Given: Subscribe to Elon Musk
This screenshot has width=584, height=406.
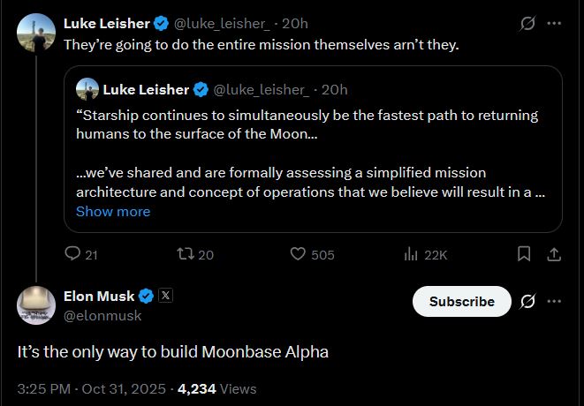Looking at the screenshot, I should (x=462, y=302).
